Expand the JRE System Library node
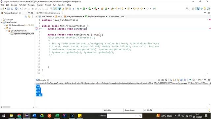 click(x=4, y=25)
